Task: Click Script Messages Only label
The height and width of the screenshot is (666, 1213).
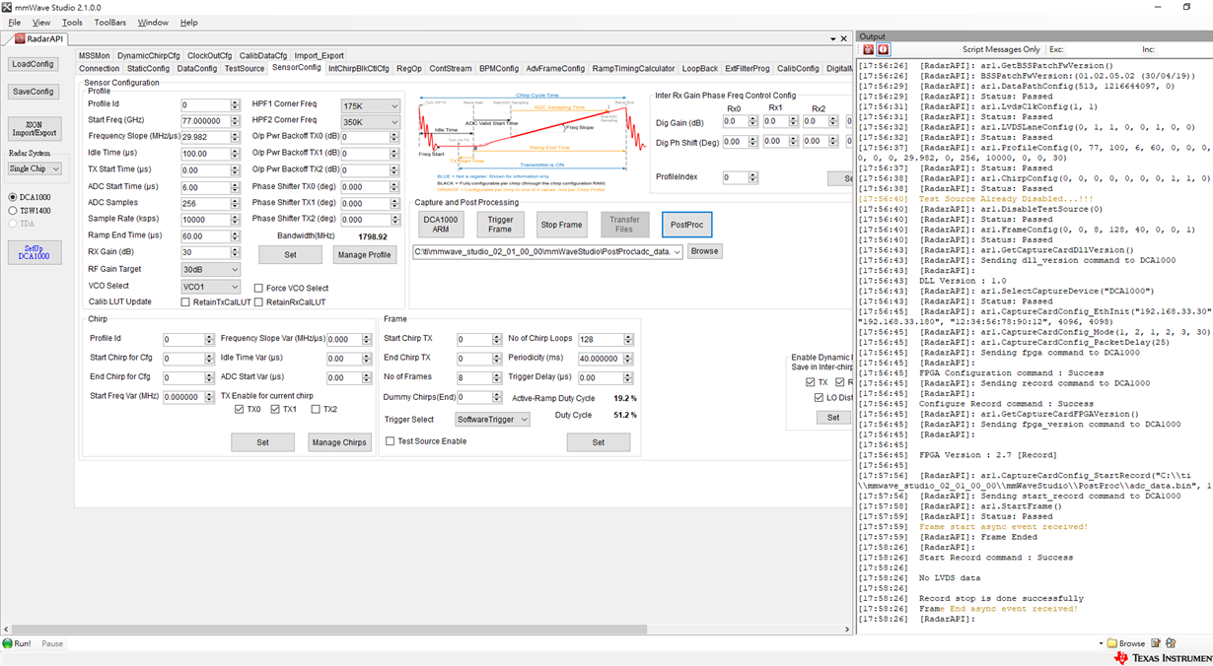Action: tap(1001, 49)
